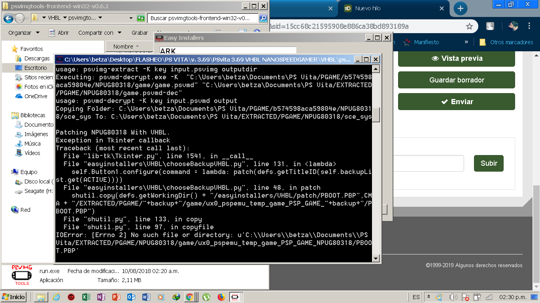
Task: Open the Internet Download Manager taskbar icon
Action: coord(176,297)
